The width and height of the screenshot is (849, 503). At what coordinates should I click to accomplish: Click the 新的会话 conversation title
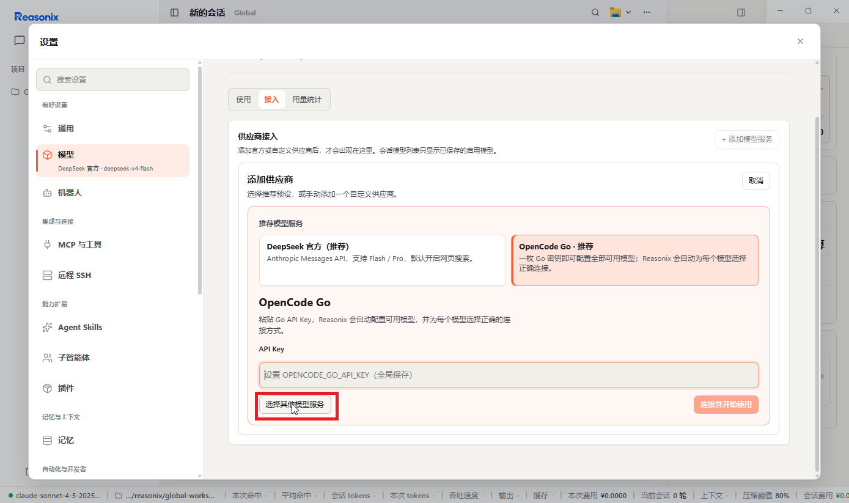point(207,12)
